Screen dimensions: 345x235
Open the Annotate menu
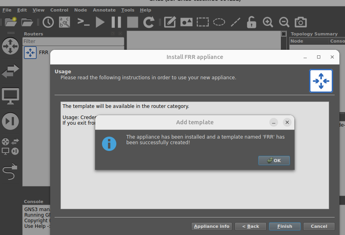pos(104,10)
